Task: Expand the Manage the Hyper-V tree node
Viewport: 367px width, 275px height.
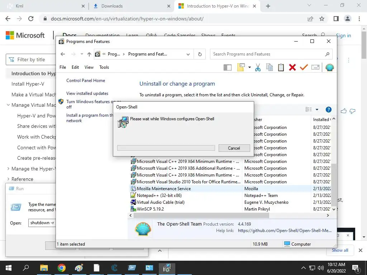Action: click(x=9, y=169)
